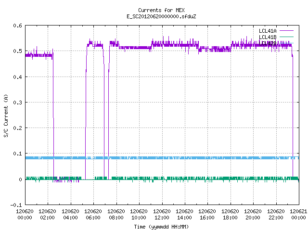Click the 120621 date label on x-axis

click(x=298, y=211)
